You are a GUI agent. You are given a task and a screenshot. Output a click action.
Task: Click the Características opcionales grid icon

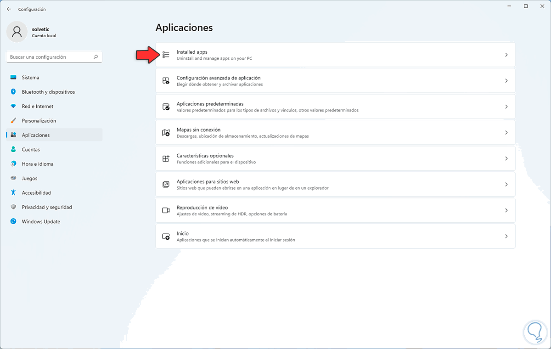click(x=166, y=158)
